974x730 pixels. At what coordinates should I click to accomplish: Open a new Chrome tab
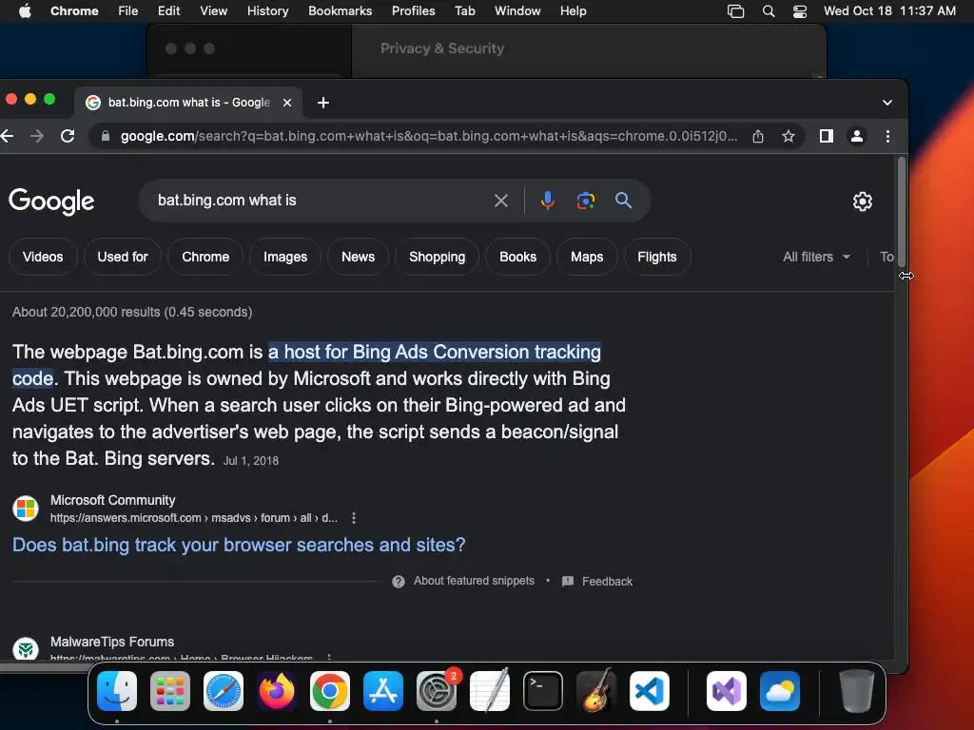[x=323, y=103]
